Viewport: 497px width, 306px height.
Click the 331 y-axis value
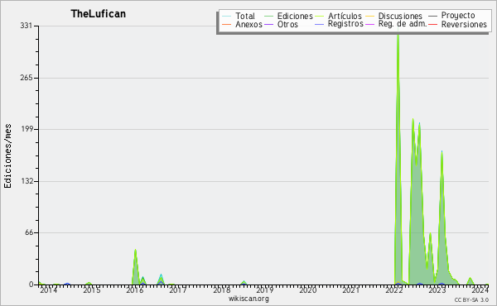click(27, 26)
